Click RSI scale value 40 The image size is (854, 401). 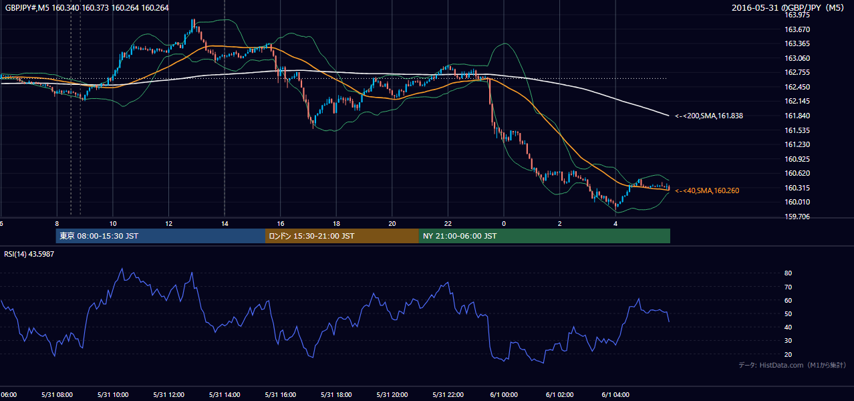click(788, 327)
